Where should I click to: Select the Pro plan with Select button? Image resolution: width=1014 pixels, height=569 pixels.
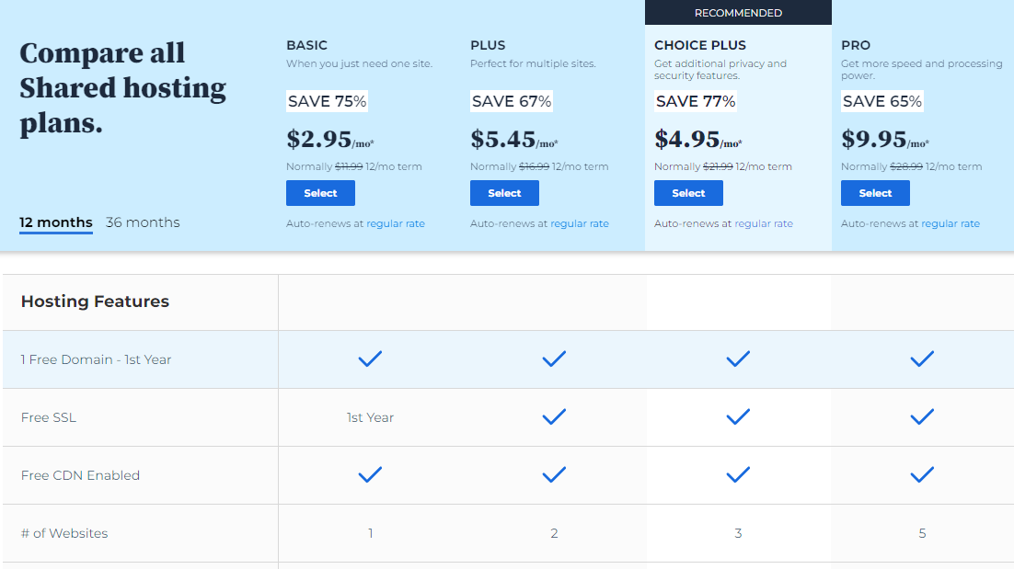click(875, 193)
